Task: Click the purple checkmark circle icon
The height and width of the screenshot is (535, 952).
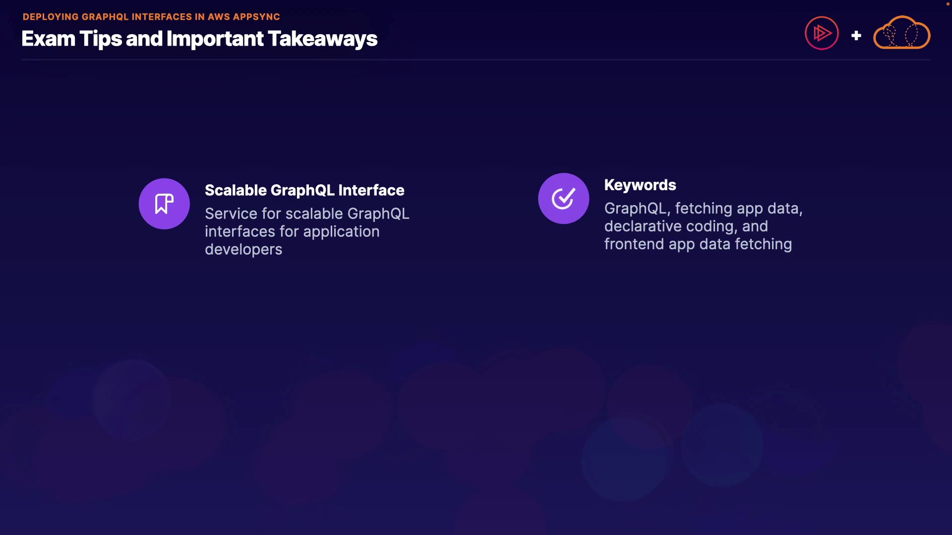Action: [563, 198]
